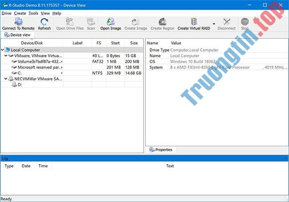The height and width of the screenshot is (202, 289).
Task: Open the Create Virtual RAID dropdown arrow
Action: [214, 24]
